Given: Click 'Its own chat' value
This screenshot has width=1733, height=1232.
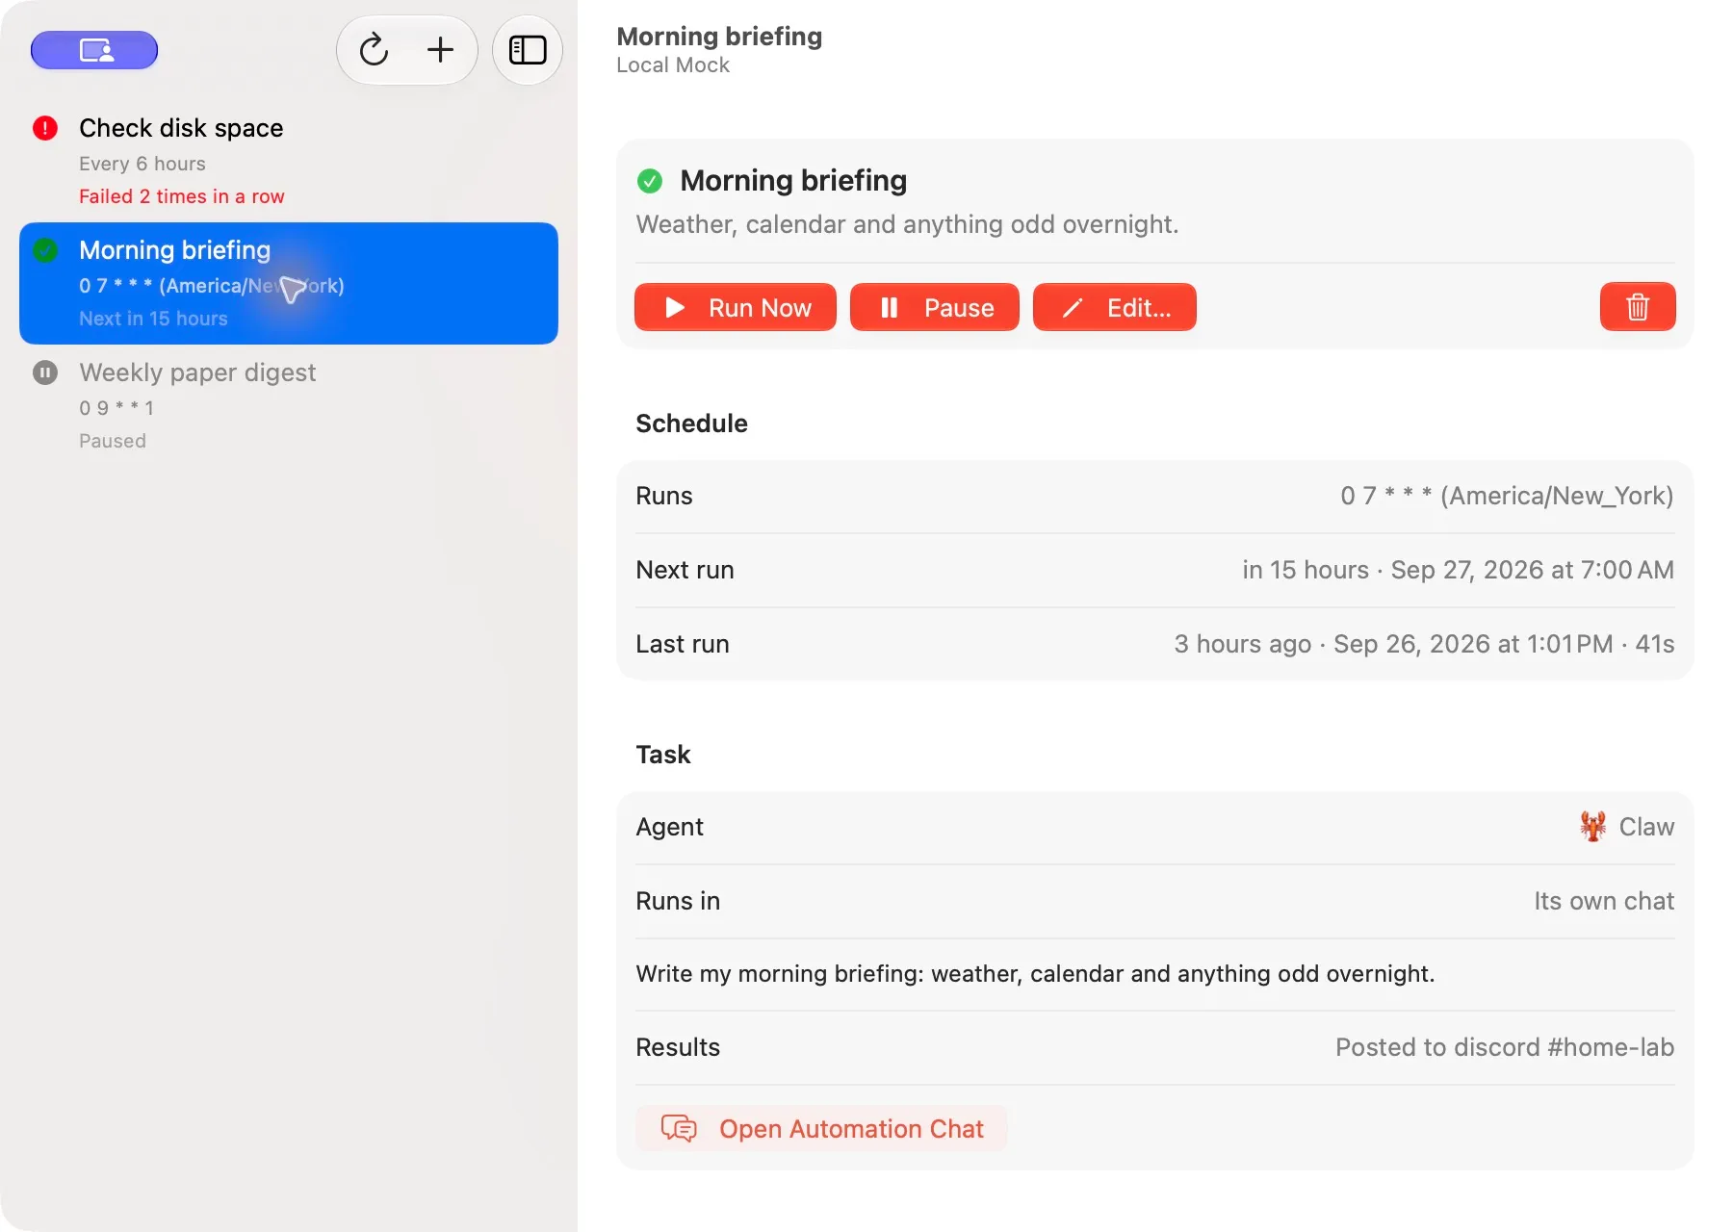Looking at the screenshot, I should tap(1604, 901).
